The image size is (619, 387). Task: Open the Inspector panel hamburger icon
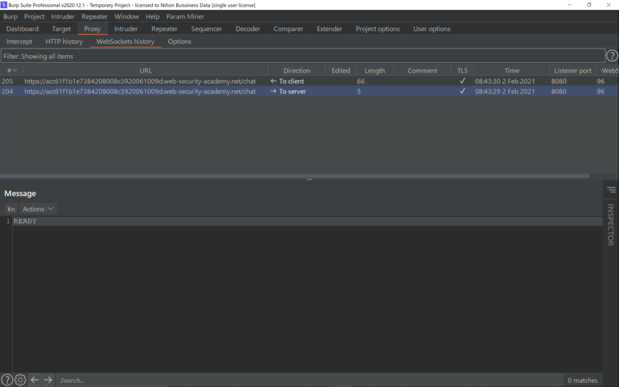611,190
